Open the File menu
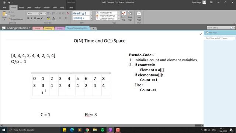The height and width of the screenshot is (133, 236). point(4,7)
